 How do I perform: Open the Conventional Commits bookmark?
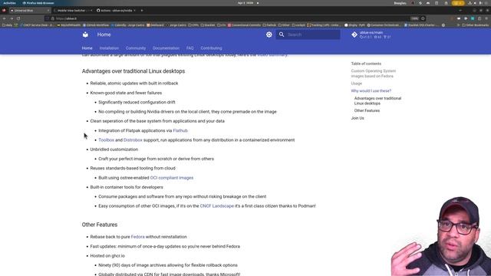244,25
